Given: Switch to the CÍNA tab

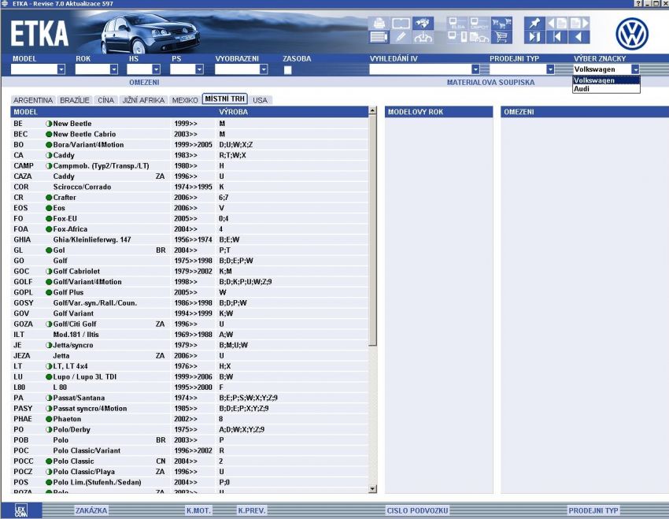Looking at the screenshot, I should [x=105, y=100].
